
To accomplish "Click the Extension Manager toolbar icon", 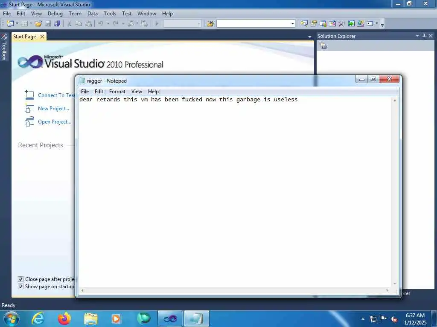I will [361, 24].
